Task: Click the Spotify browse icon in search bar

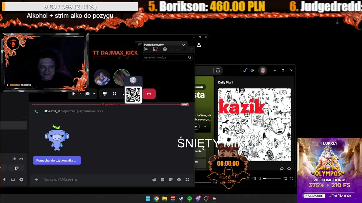Action: click(x=218, y=70)
